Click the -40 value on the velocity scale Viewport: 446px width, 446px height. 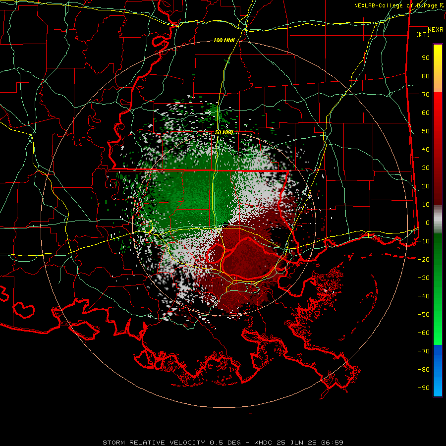click(x=424, y=296)
